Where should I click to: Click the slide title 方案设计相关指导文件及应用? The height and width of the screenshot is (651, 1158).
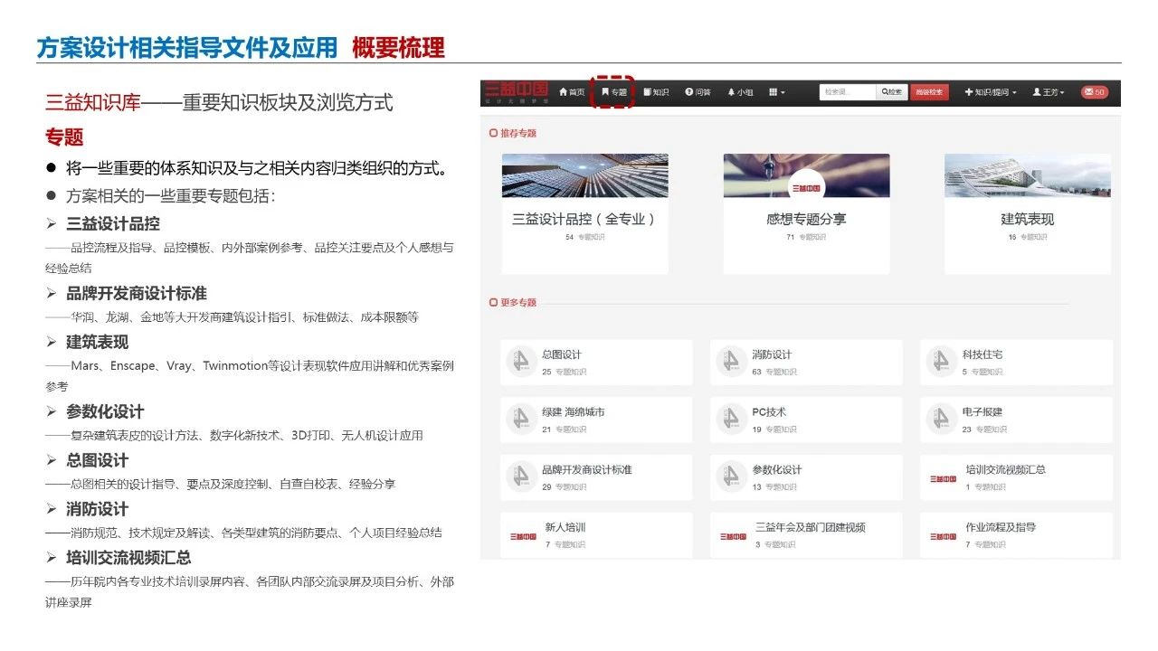click(x=187, y=47)
